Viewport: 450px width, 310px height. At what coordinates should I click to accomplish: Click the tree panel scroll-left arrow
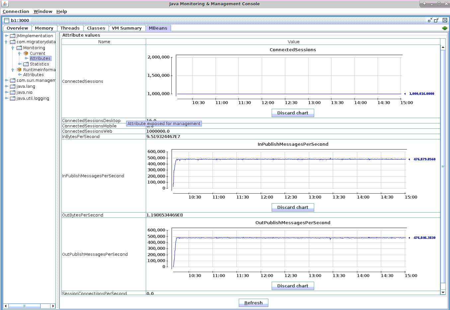(x=6, y=306)
